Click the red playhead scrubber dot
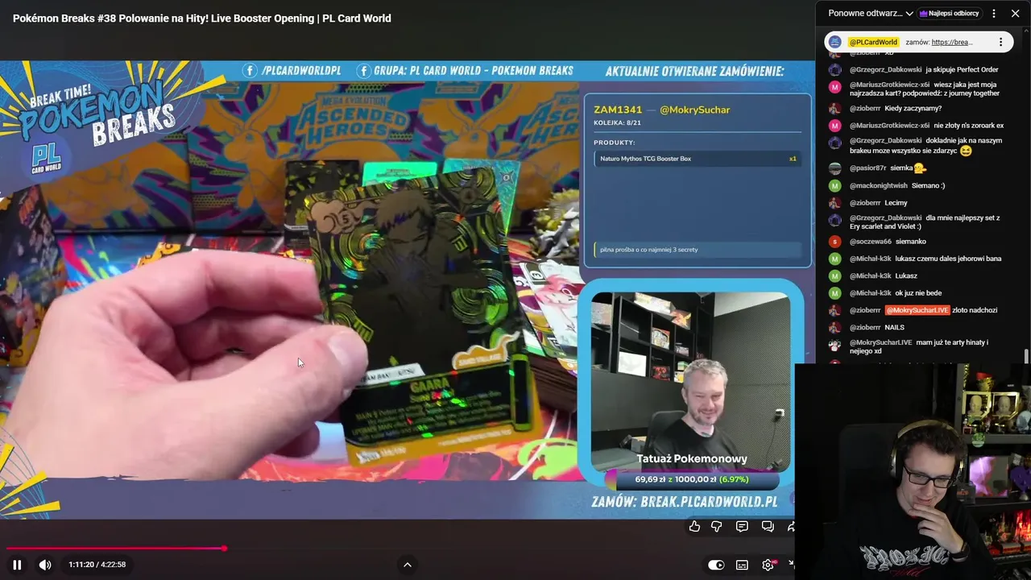The image size is (1031, 580). pyautogui.click(x=224, y=549)
